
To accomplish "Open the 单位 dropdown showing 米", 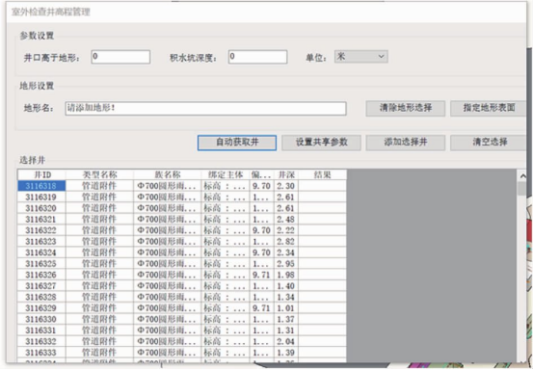I will pyautogui.click(x=361, y=57).
